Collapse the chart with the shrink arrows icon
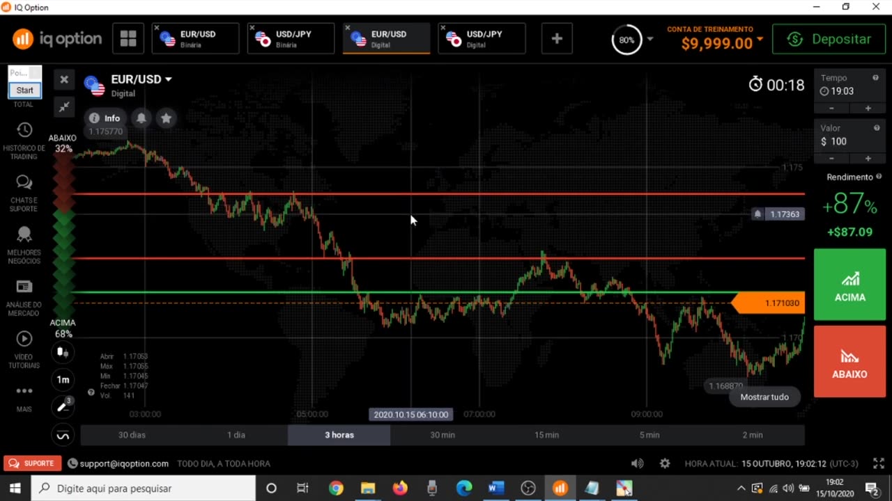This screenshot has height=501, width=892. [64, 106]
